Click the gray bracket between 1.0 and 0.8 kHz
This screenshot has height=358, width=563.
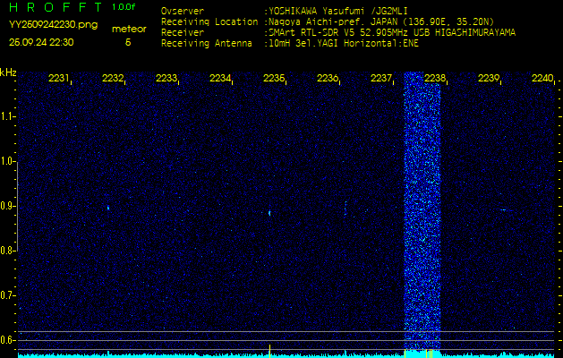(x=17, y=206)
